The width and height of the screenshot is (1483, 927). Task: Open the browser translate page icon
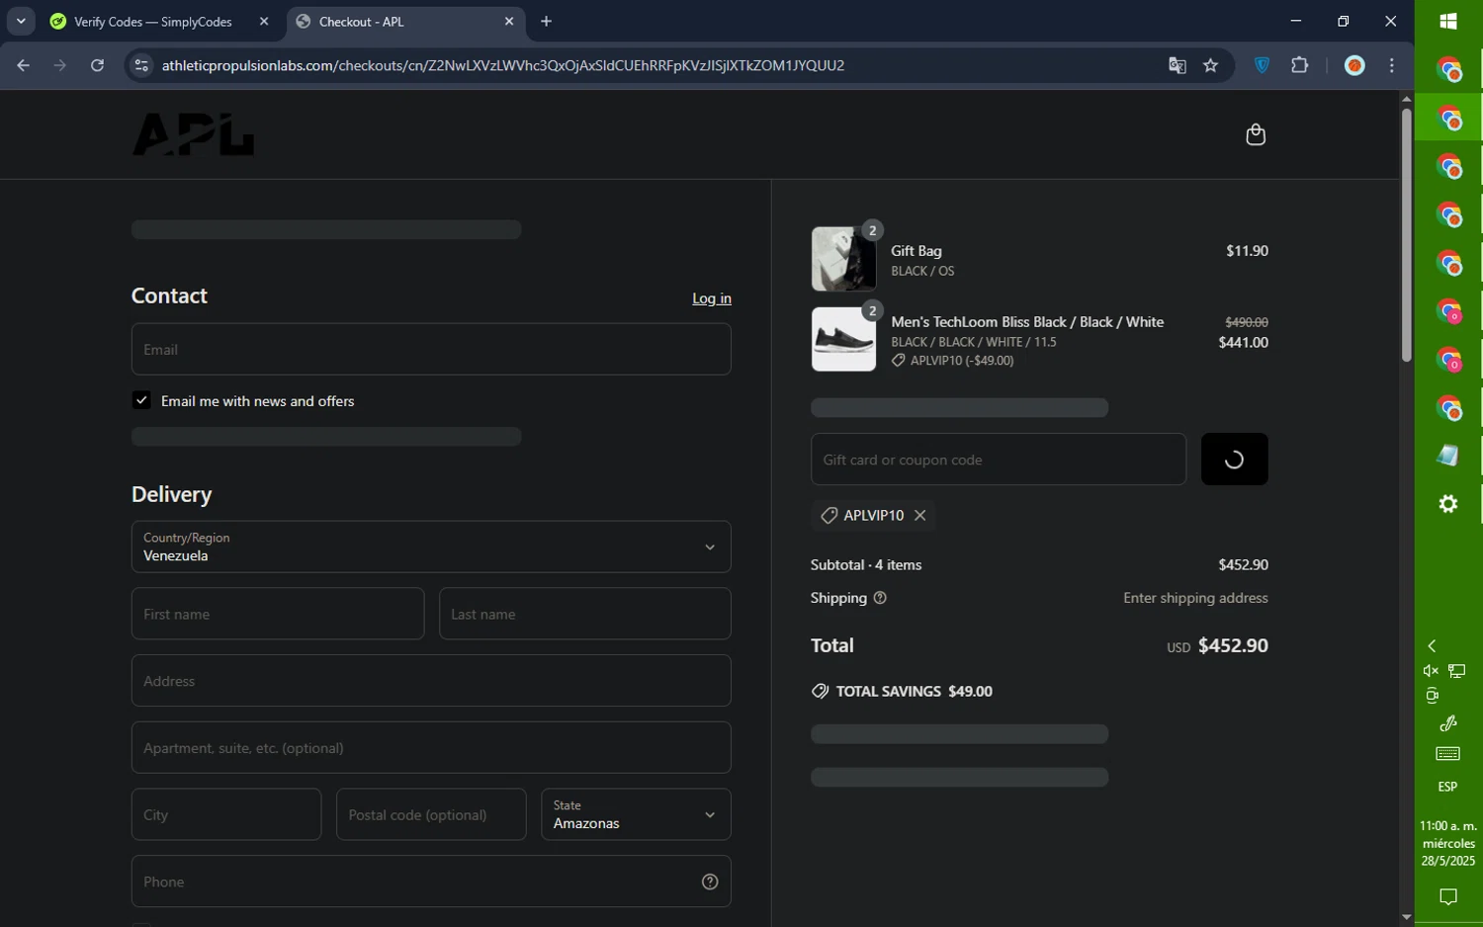1177,65
